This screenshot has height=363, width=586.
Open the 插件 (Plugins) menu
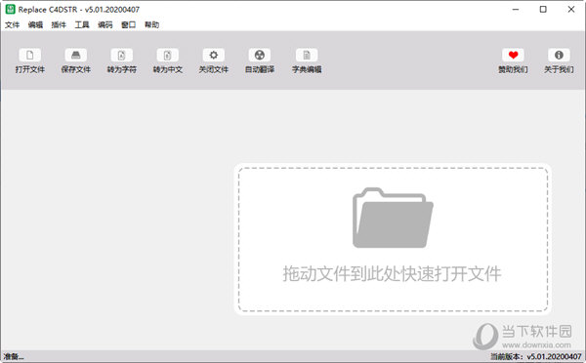pyautogui.click(x=59, y=25)
